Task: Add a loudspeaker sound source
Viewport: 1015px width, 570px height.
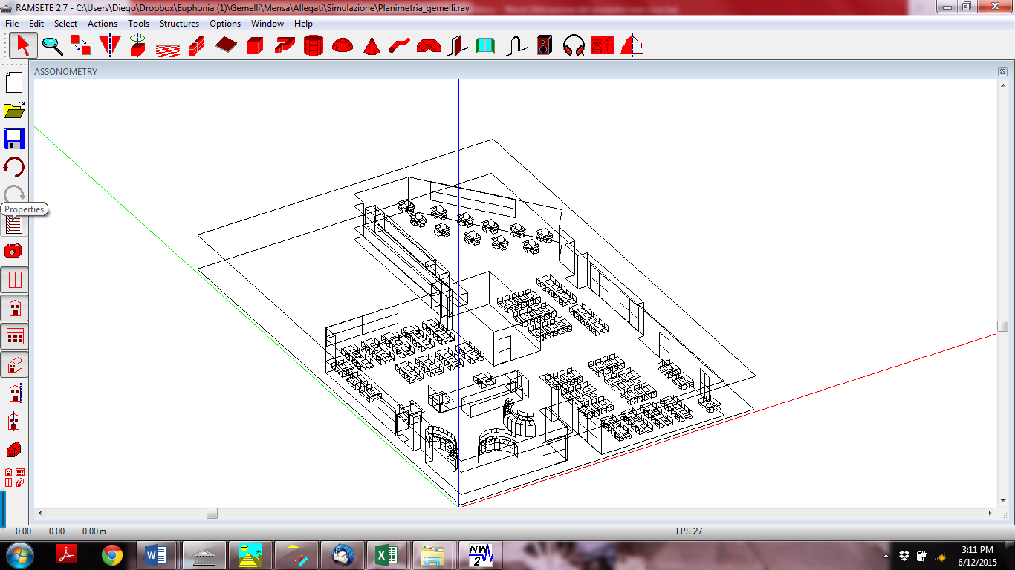Action: 545,46
